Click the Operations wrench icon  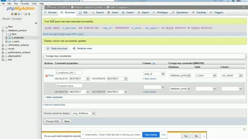tap(173, 12)
